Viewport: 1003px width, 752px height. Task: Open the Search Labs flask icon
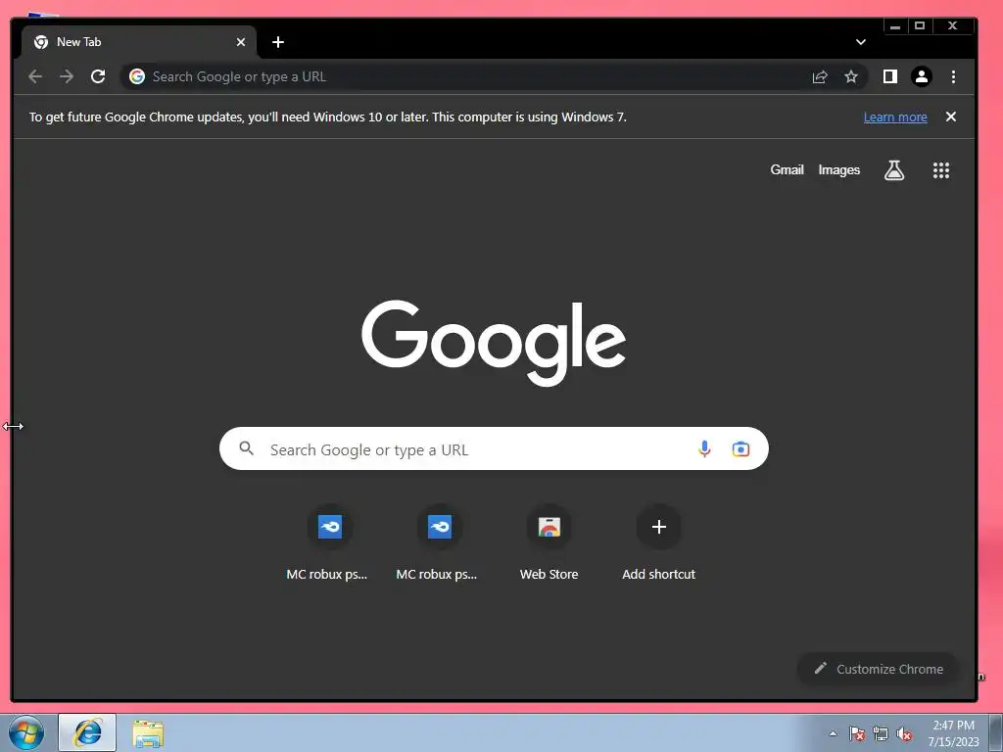tap(894, 170)
